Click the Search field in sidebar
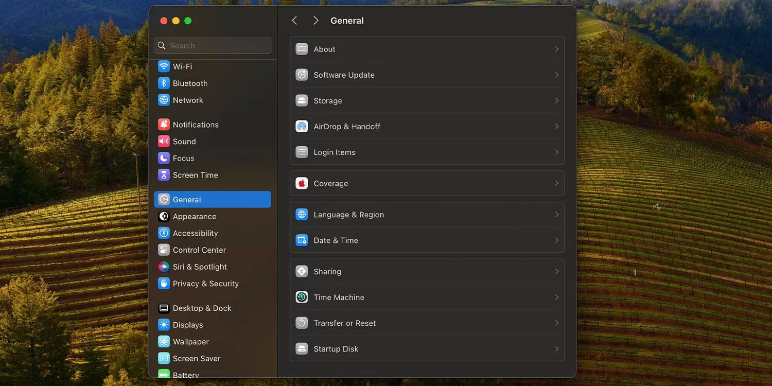This screenshot has width=772, height=386. click(x=213, y=46)
